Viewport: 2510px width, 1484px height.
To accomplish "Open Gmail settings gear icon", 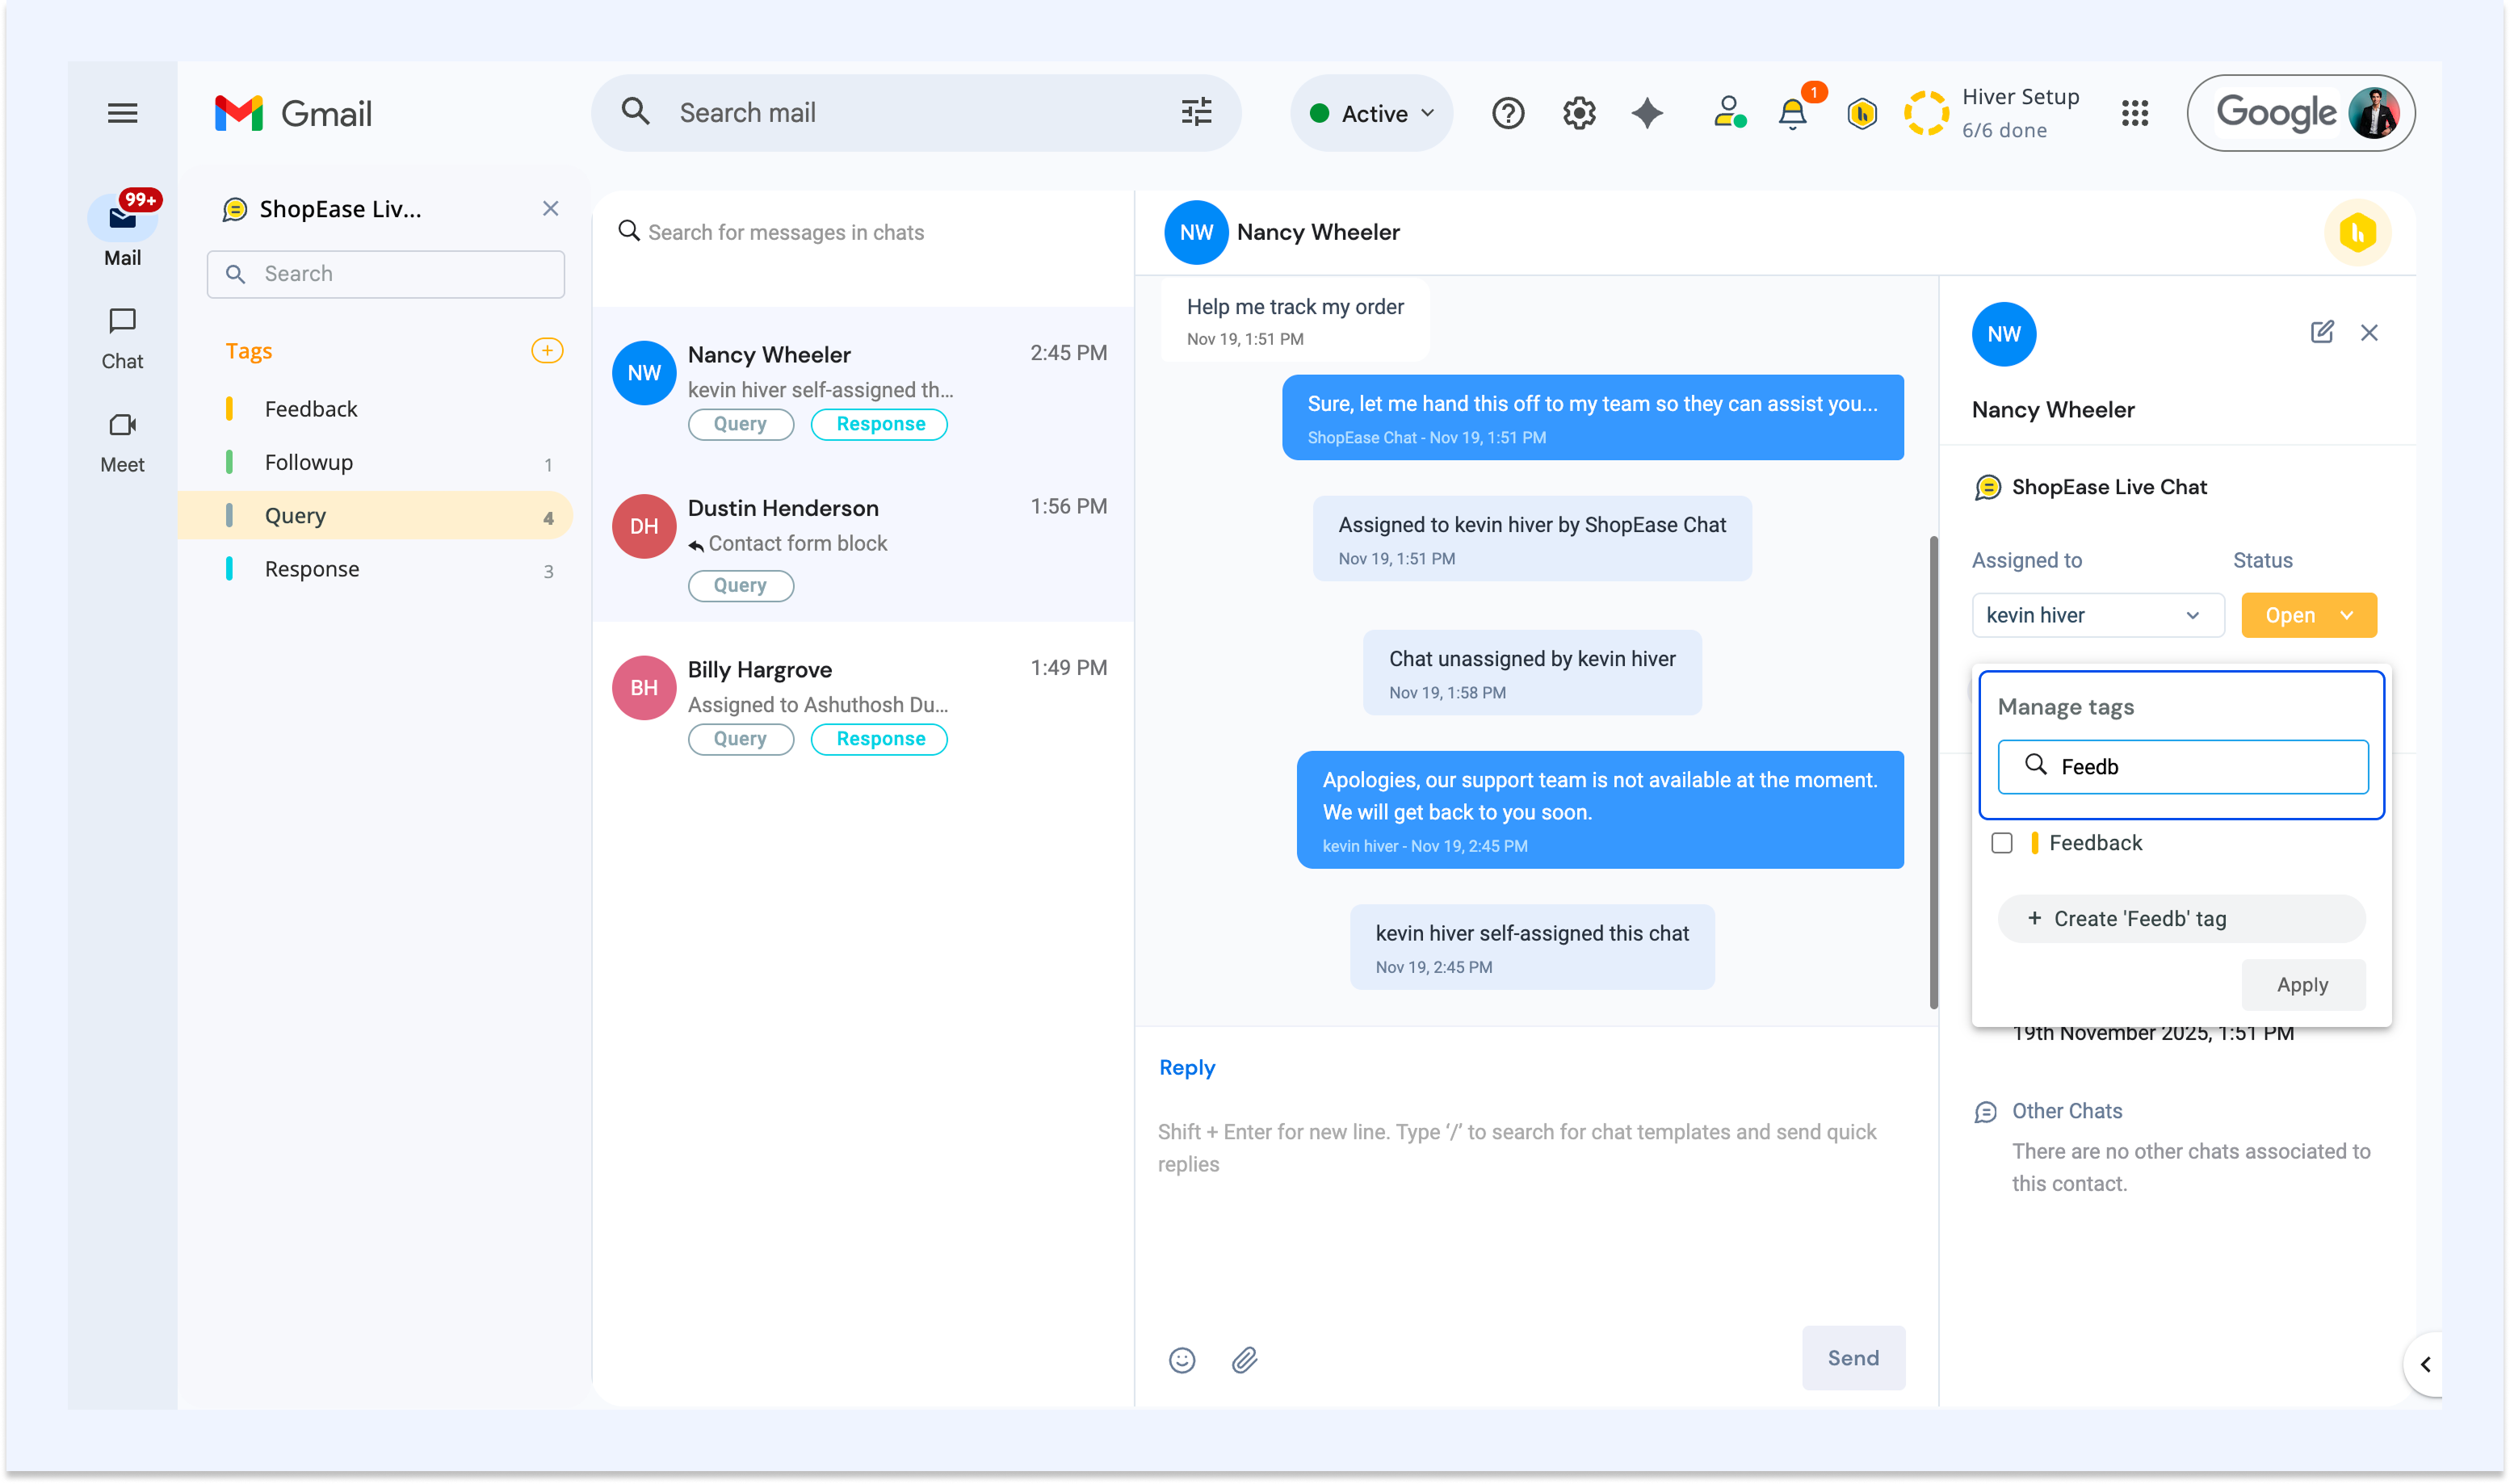I will [1579, 113].
